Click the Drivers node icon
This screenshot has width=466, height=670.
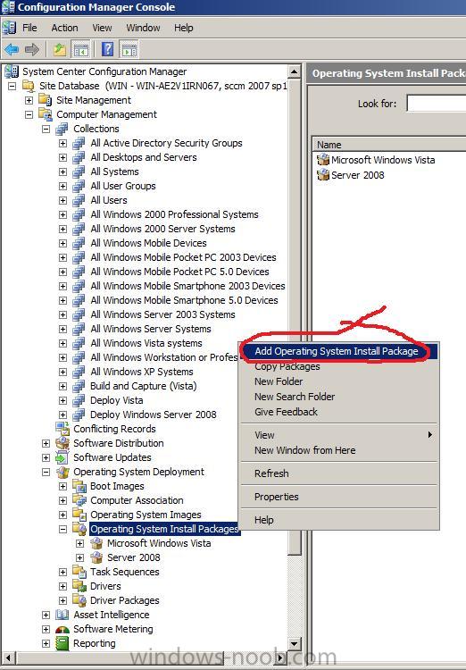79,586
